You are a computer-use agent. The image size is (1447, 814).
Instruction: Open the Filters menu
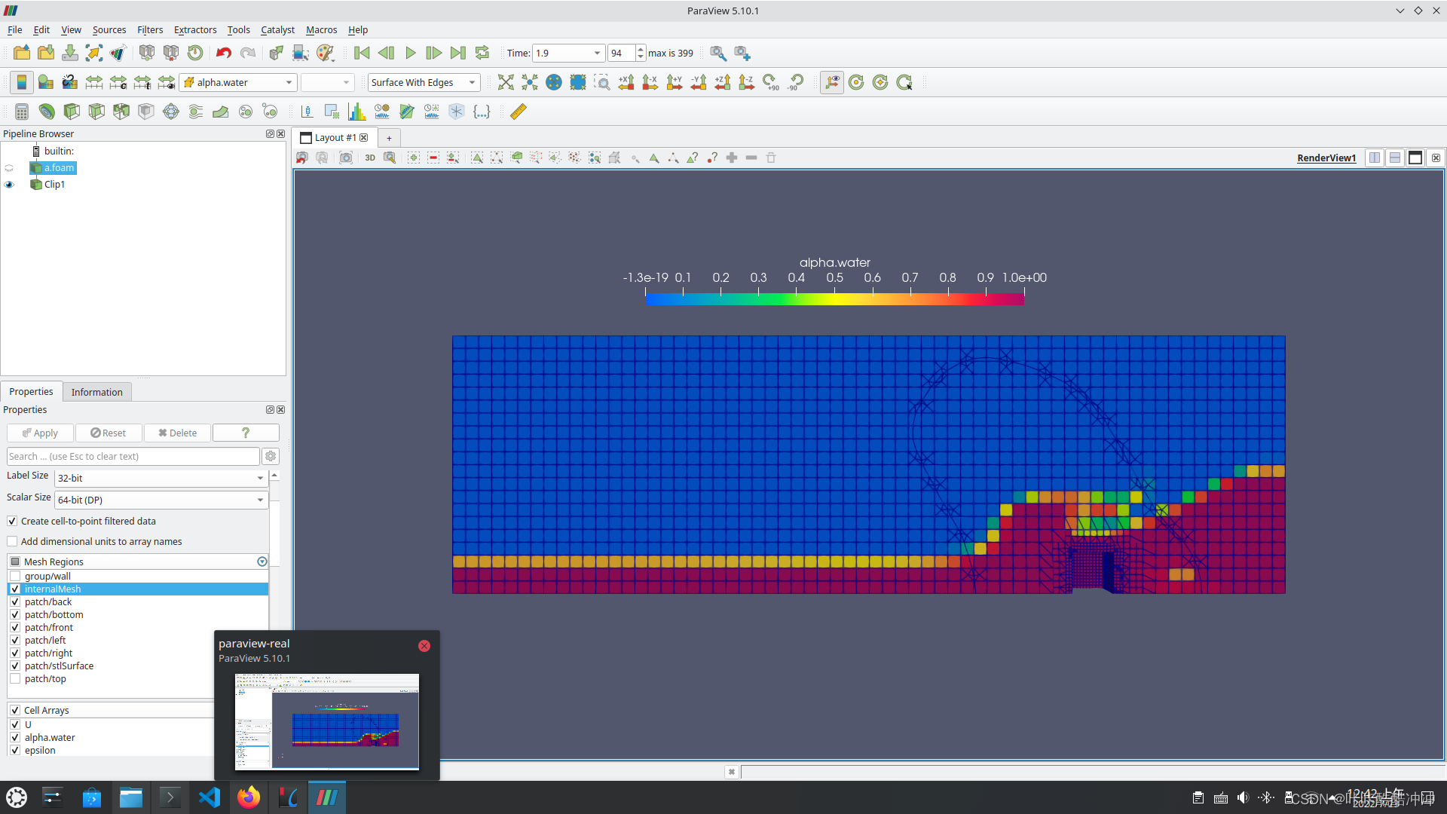tap(149, 29)
